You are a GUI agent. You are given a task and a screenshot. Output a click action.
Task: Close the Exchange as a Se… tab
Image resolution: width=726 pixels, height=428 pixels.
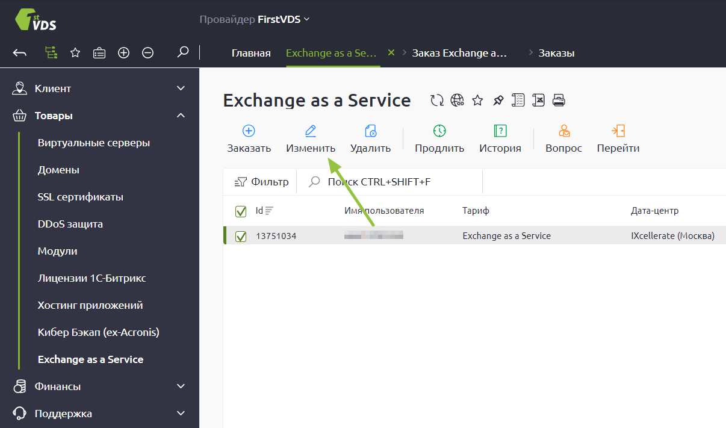(x=391, y=52)
